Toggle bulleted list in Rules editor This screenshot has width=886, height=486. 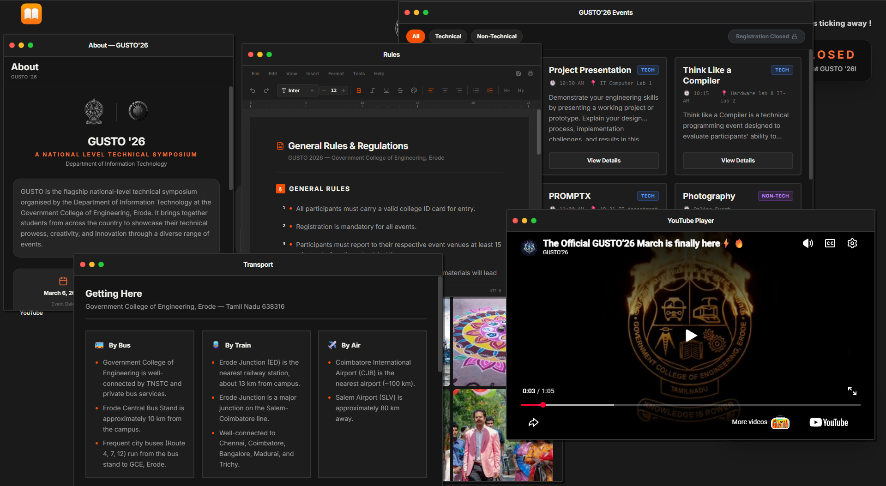[x=476, y=90]
